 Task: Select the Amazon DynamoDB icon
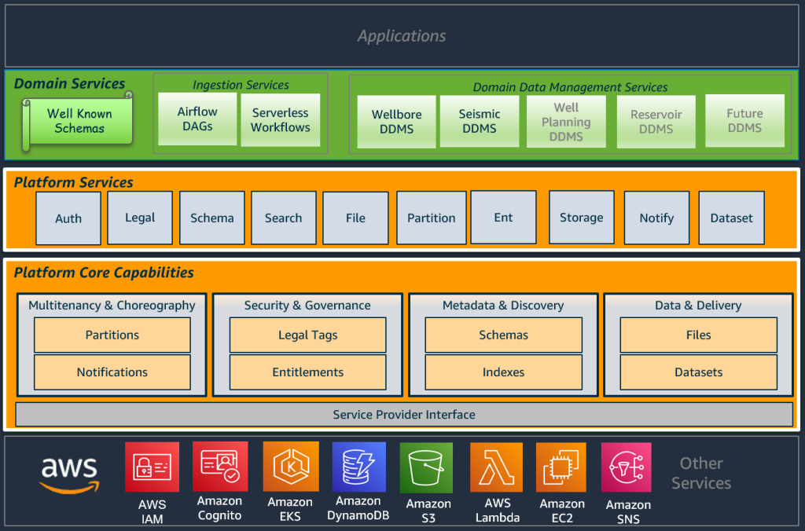pos(358,467)
